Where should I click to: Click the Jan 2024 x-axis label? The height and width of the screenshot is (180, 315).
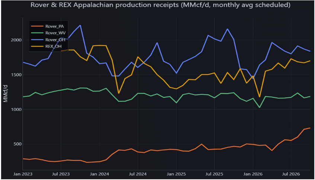point(99,174)
